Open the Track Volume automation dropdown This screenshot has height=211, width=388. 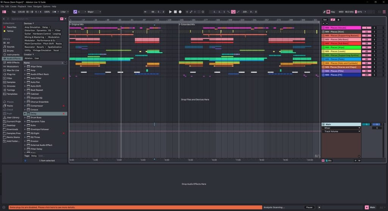tap(341, 131)
